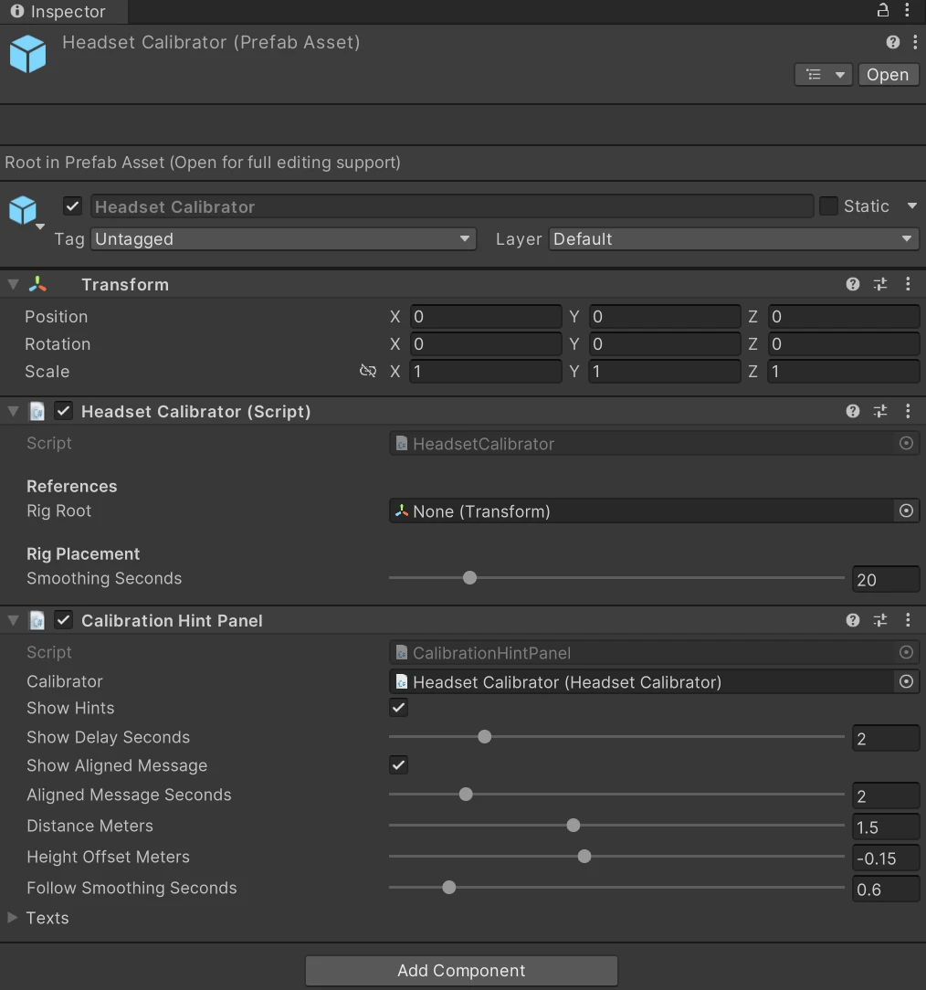
Task: Open the Transform component help reference
Action: 853,284
